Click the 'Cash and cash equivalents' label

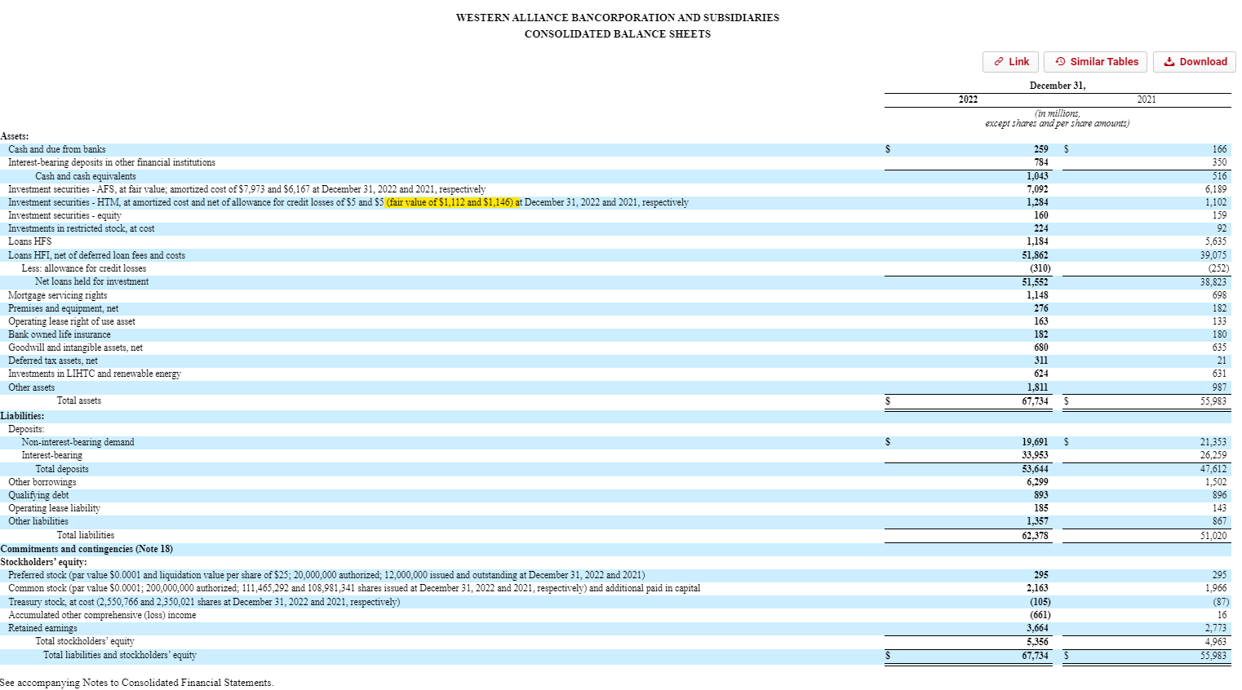tap(86, 176)
